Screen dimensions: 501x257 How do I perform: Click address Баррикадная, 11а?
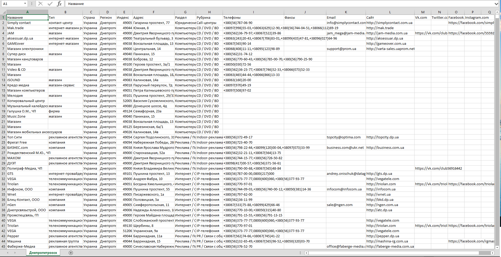pyautogui.click(x=148, y=236)
